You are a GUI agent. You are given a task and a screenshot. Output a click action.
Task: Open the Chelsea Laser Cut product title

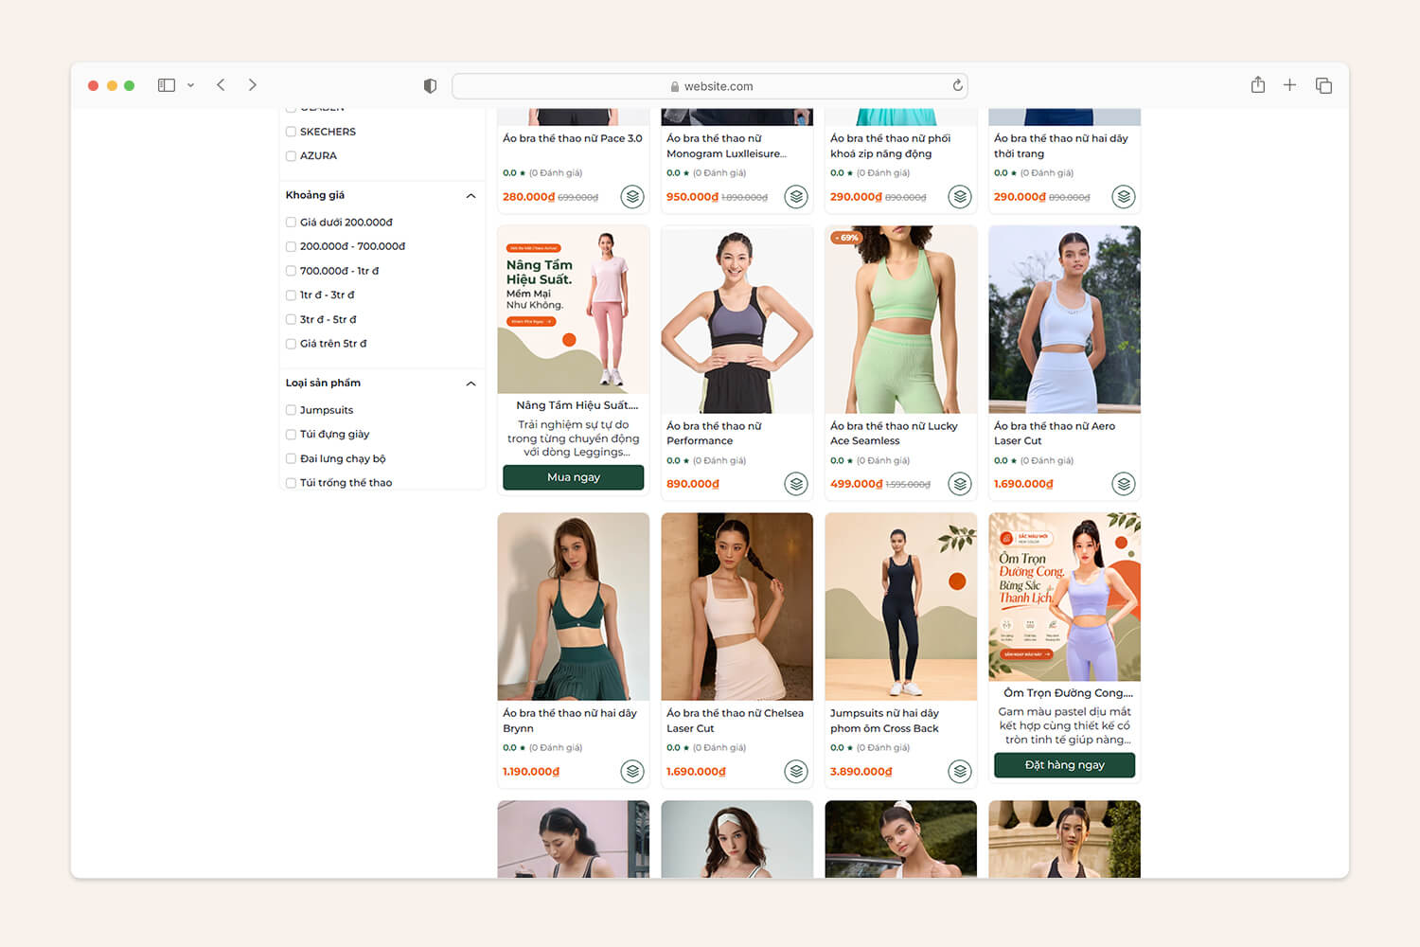(735, 721)
